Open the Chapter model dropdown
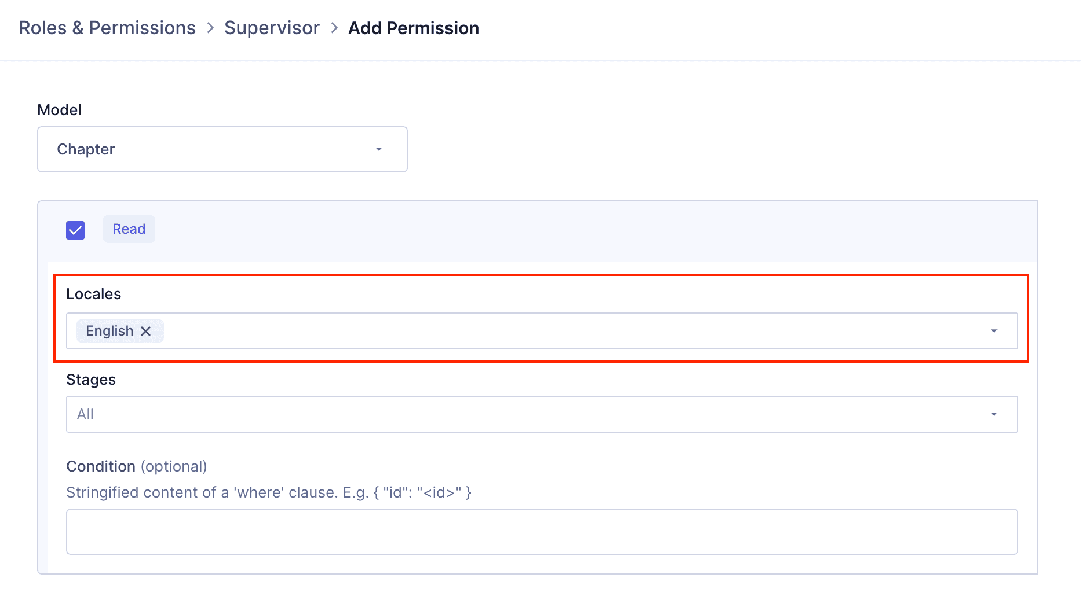Viewport: 1081px width, 589px height. click(222, 149)
